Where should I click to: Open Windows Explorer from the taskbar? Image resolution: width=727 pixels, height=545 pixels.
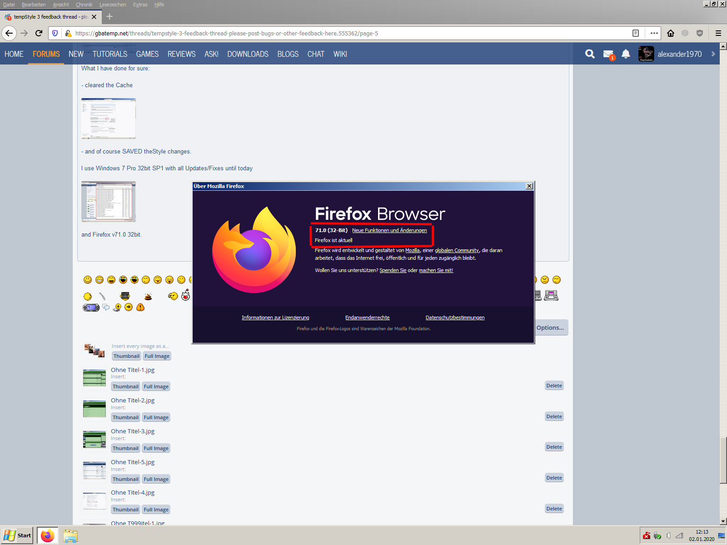(x=70, y=536)
